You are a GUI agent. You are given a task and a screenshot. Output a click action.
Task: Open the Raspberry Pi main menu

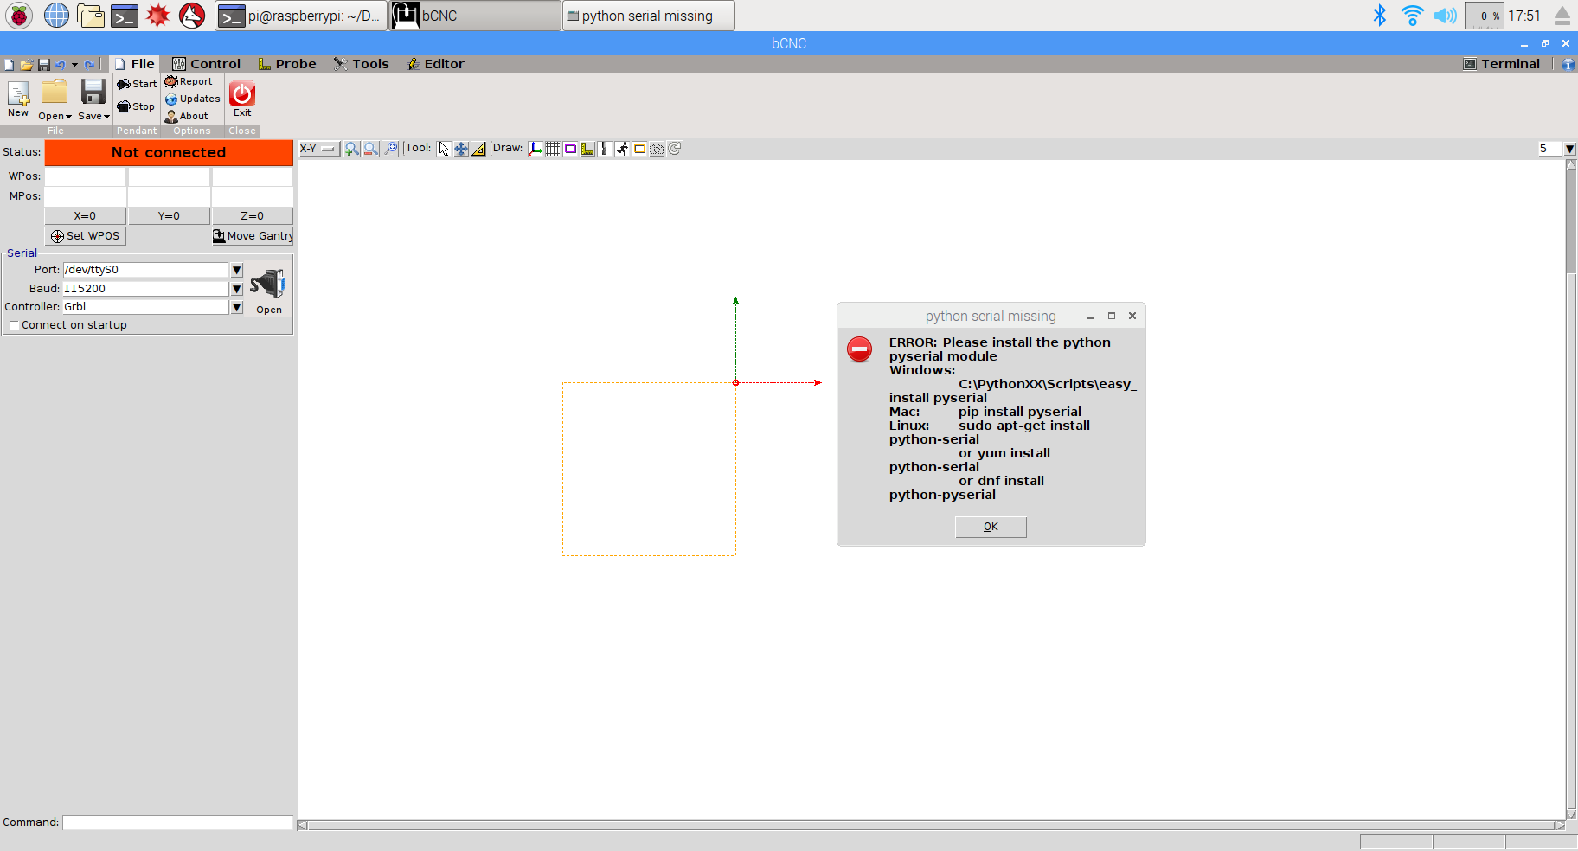[19, 16]
